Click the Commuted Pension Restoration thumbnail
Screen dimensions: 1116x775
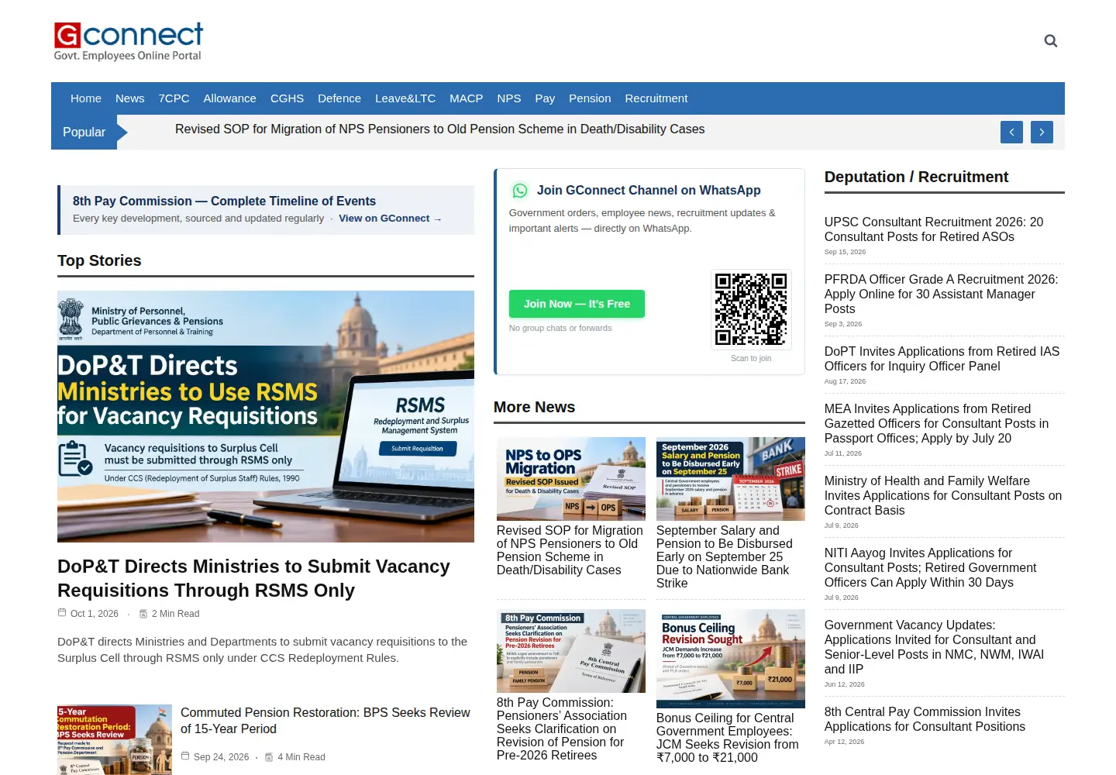click(115, 739)
